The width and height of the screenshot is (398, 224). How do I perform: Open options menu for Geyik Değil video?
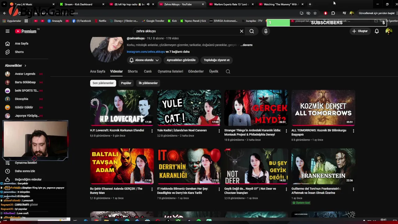tap(286, 189)
